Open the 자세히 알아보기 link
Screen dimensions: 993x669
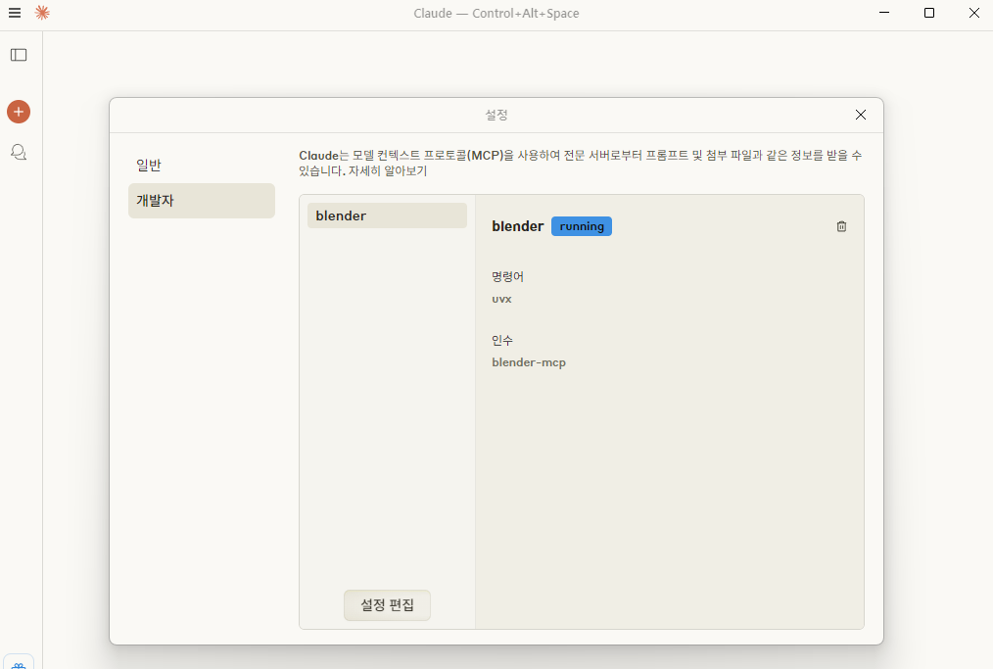[x=388, y=171]
